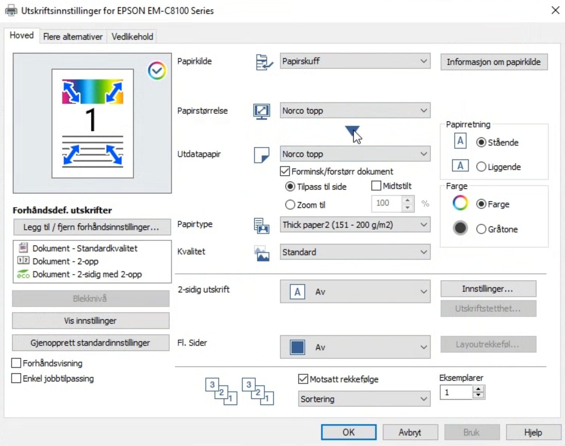Click the A page icon in 2-sidig utskrift box
The width and height of the screenshot is (565, 446).
[297, 292]
